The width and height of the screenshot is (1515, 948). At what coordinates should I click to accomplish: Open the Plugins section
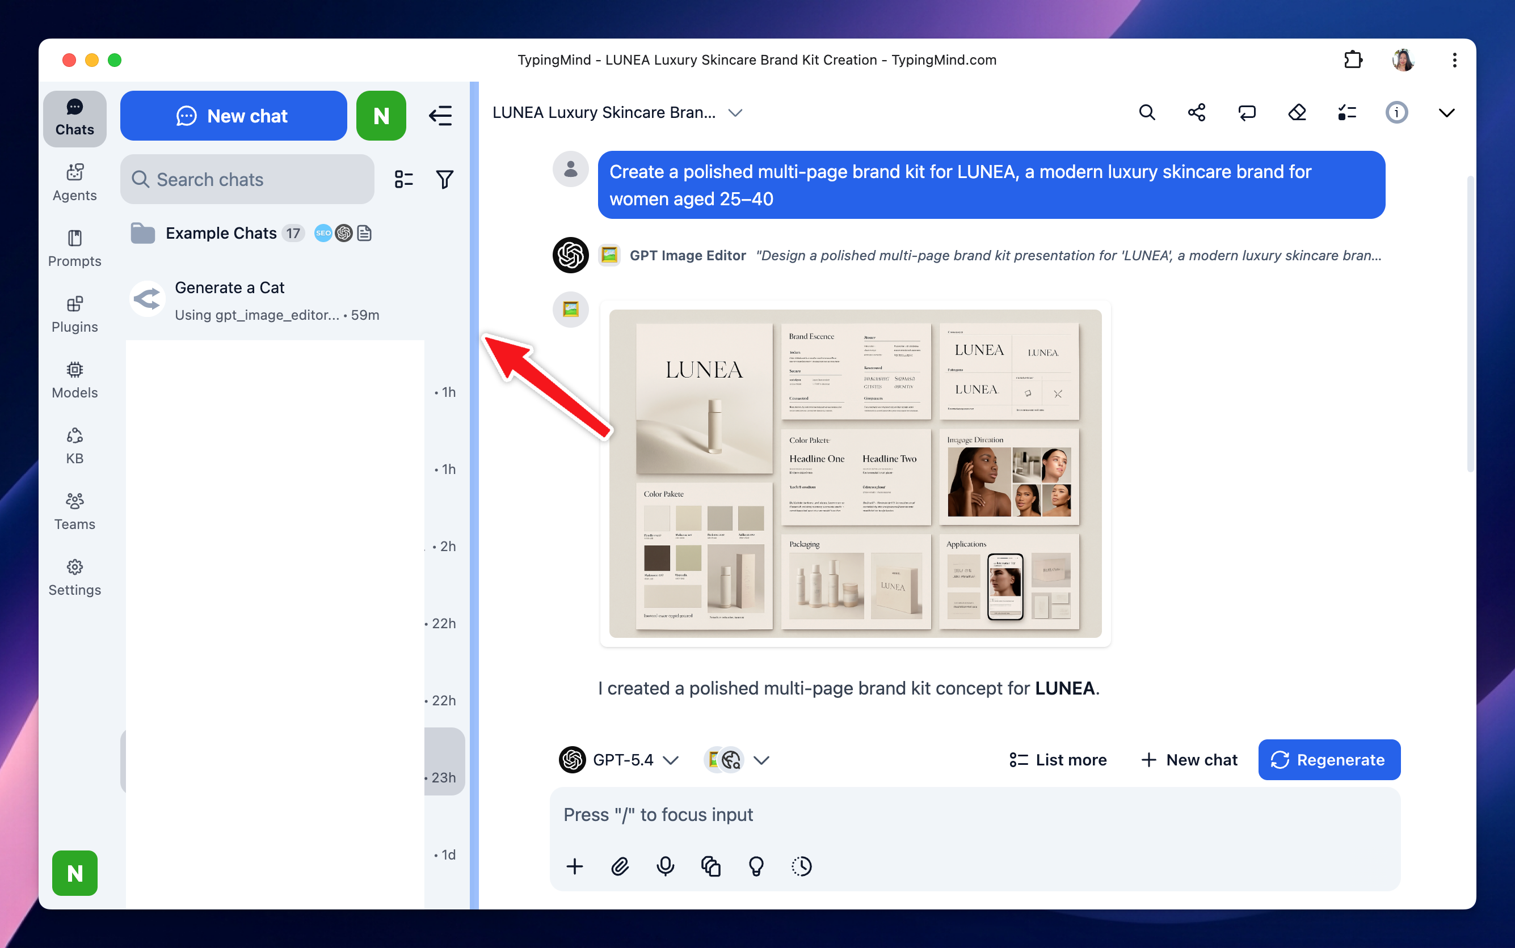[x=75, y=314]
